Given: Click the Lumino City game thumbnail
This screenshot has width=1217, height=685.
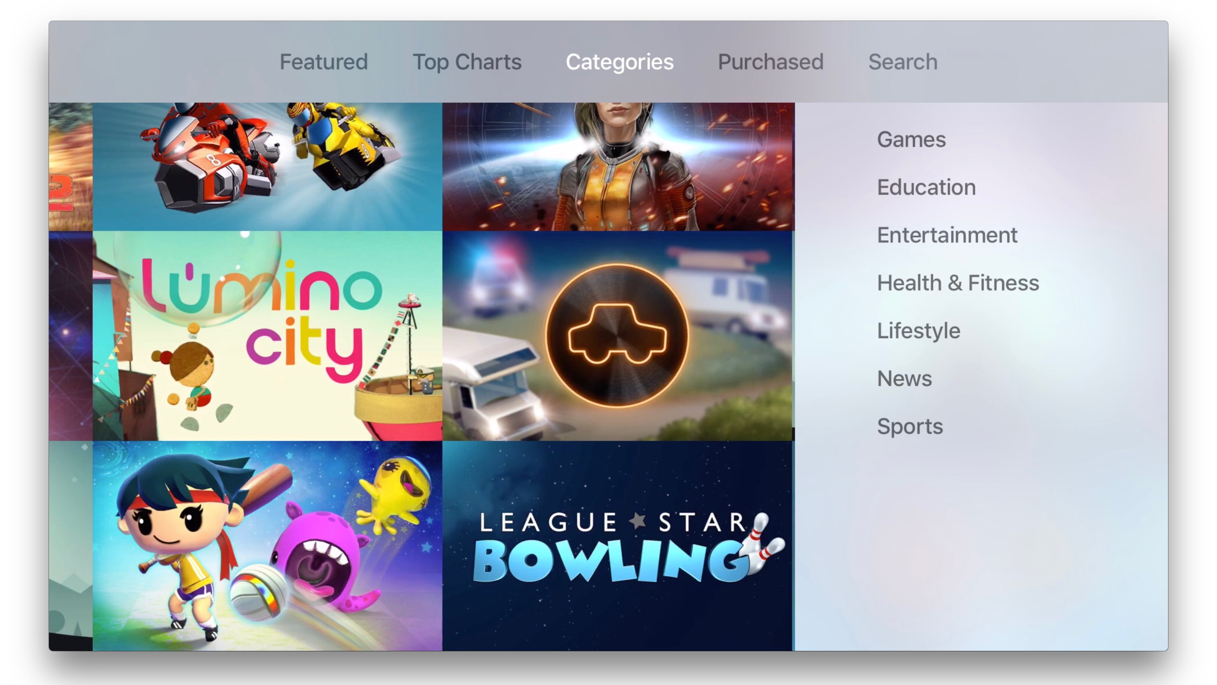Looking at the screenshot, I should point(263,334).
